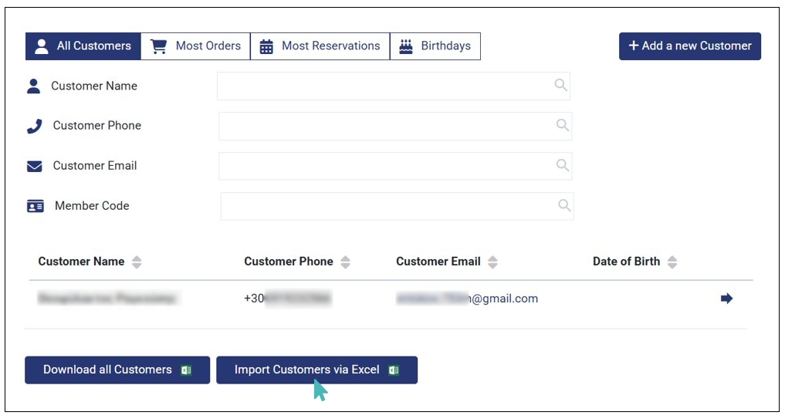Open the Most Reservations tab
This screenshot has height=419, width=785.
[320, 46]
